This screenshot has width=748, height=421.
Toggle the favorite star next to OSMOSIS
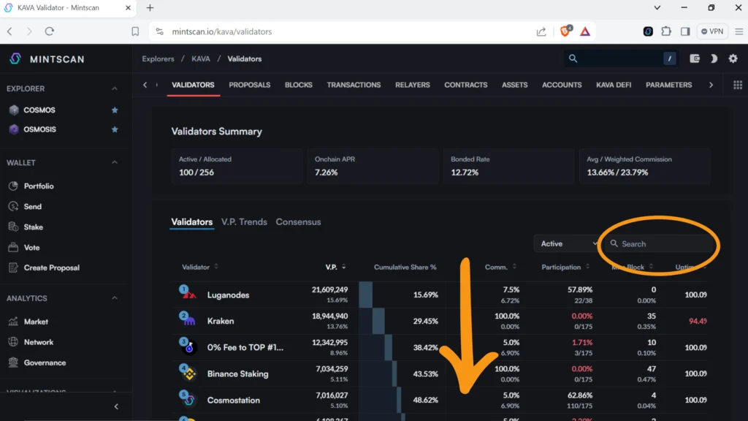pos(114,129)
